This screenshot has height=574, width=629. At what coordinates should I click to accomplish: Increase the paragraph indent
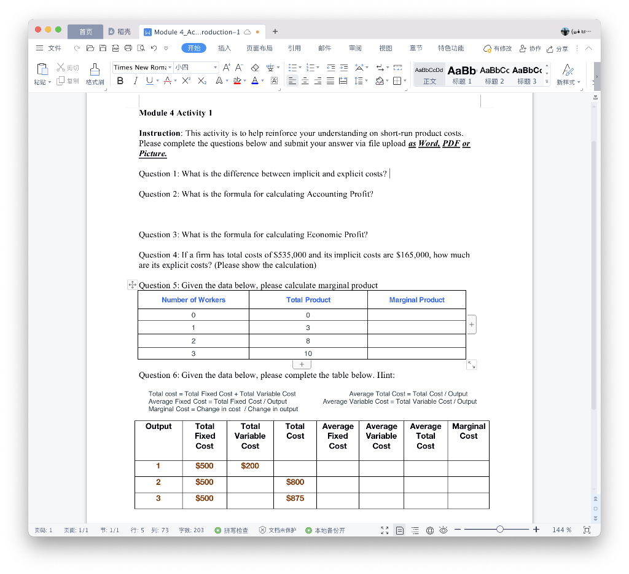(x=344, y=68)
